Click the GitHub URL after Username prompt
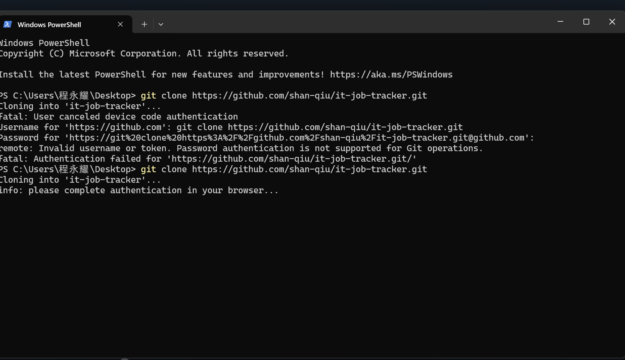625x360 pixels. (345, 127)
